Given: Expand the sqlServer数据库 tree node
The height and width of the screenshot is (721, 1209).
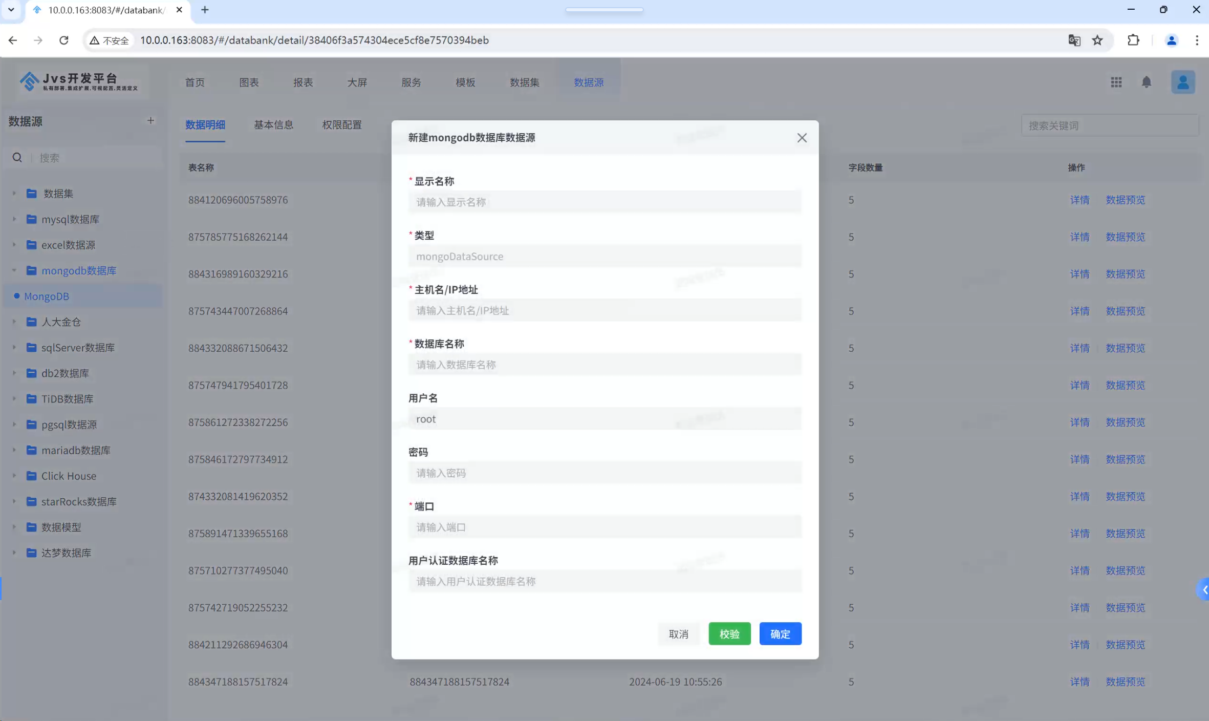Looking at the screenshot, I should pos(14,348).
